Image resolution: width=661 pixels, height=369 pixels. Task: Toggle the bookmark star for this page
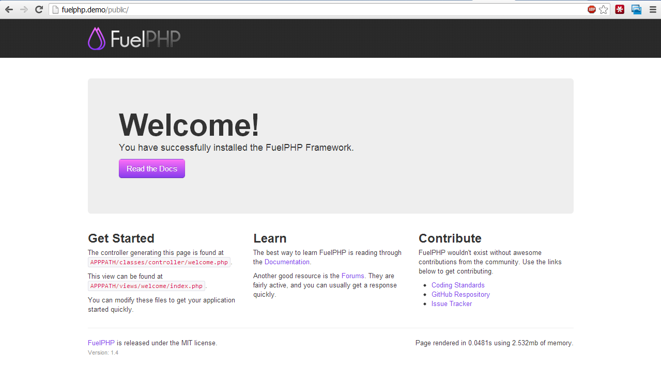click(603, 9)
